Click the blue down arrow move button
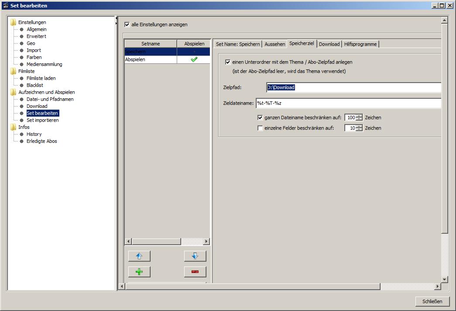456x311 pixels. (x=195, y=256)
